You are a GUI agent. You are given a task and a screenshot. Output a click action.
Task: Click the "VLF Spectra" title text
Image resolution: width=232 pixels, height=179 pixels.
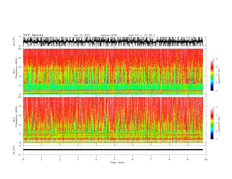pyautogui.click(x=33, y=35)
